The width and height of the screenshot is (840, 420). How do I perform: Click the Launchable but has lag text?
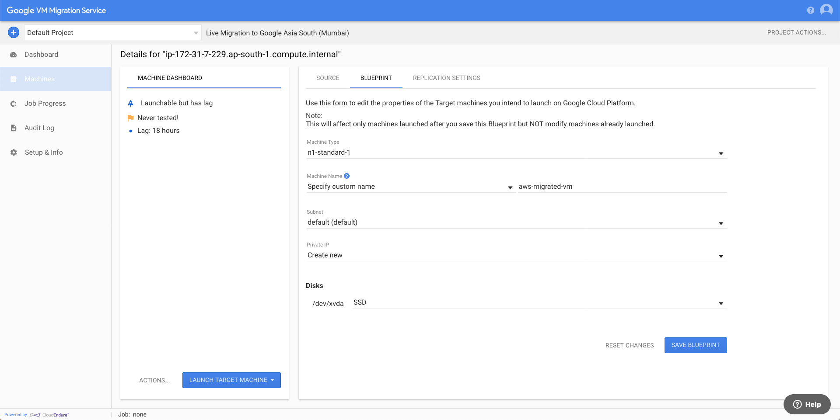(177, 103)
